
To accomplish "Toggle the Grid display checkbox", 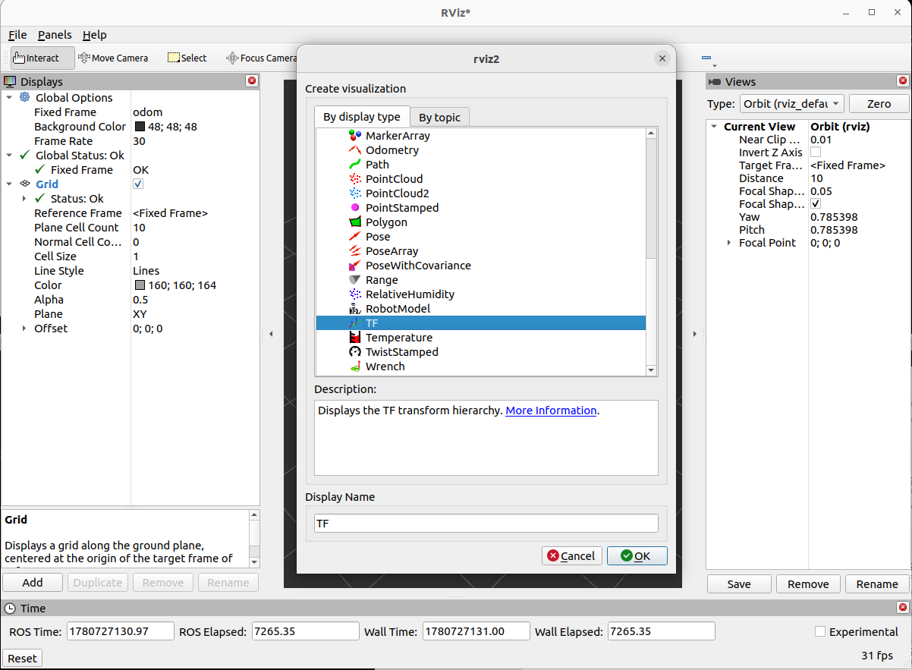I will 138,184.
